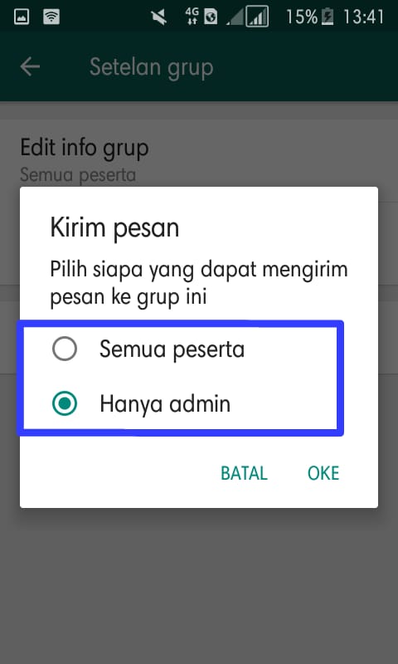The width and height of the screenshot is (398, 664).
Task: Select the Hanya admin radio button
Action: tap(65, 403)
